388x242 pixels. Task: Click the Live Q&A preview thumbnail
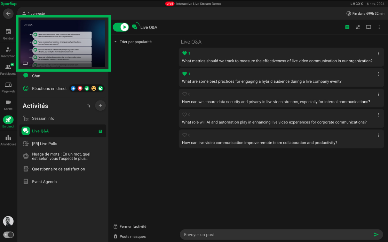click(63, 44)
